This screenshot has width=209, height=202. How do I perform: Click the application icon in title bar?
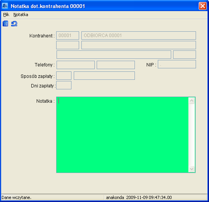coord(5,6)
